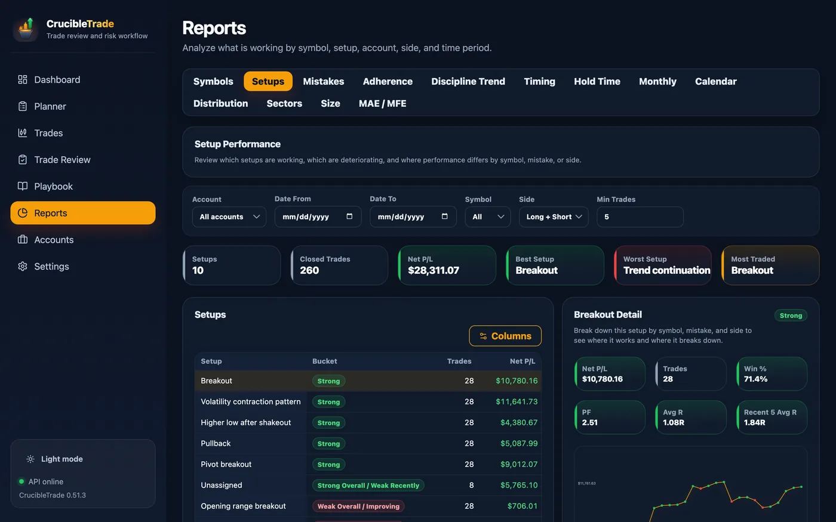Screen dimensions: 836x522
Task: Select the Unassigned setup row
Action: coord(368,485)
